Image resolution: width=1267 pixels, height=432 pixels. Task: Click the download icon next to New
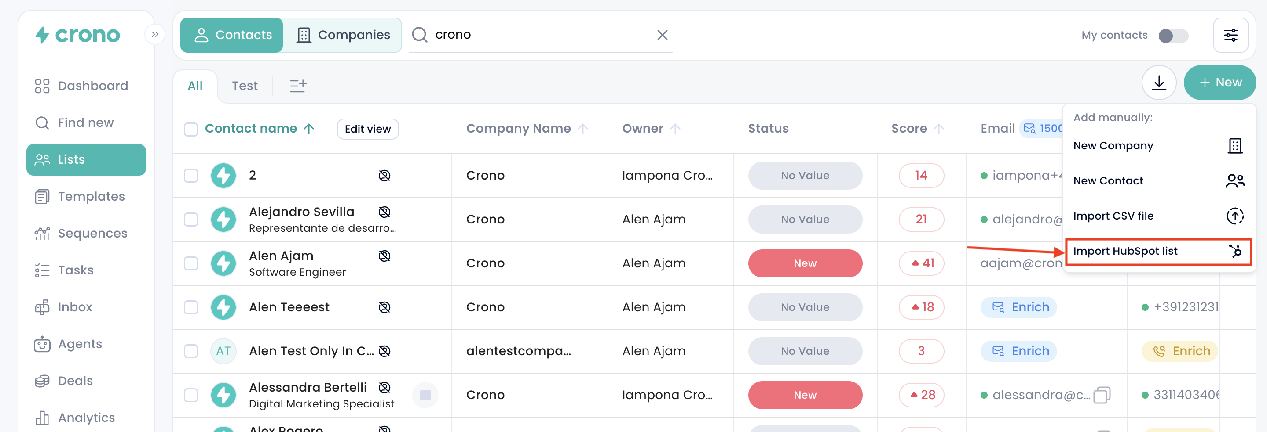point(1158,83)
